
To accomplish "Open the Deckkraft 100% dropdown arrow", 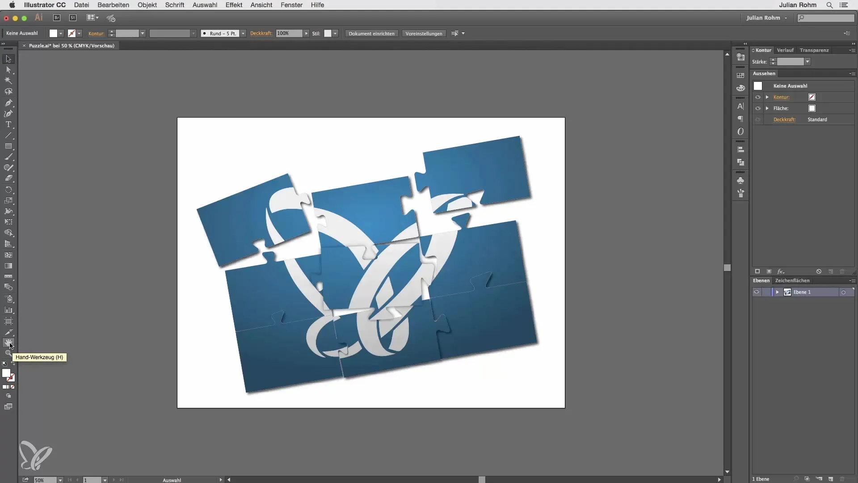I will [x=306, y=34].
